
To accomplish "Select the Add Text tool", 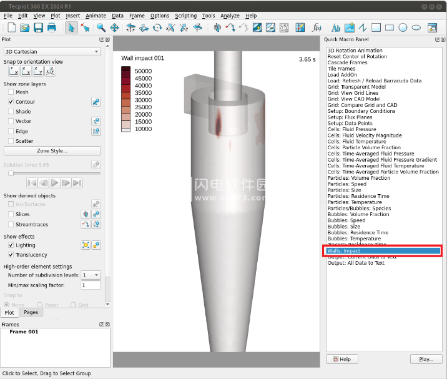I will coord(336,27).
